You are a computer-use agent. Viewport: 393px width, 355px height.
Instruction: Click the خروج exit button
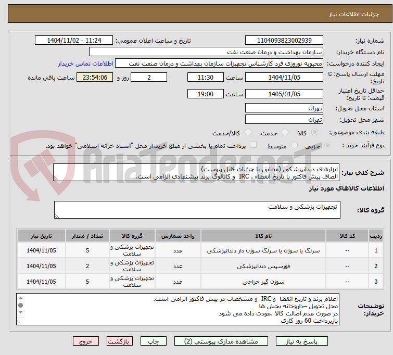click(x=86, y=341)
